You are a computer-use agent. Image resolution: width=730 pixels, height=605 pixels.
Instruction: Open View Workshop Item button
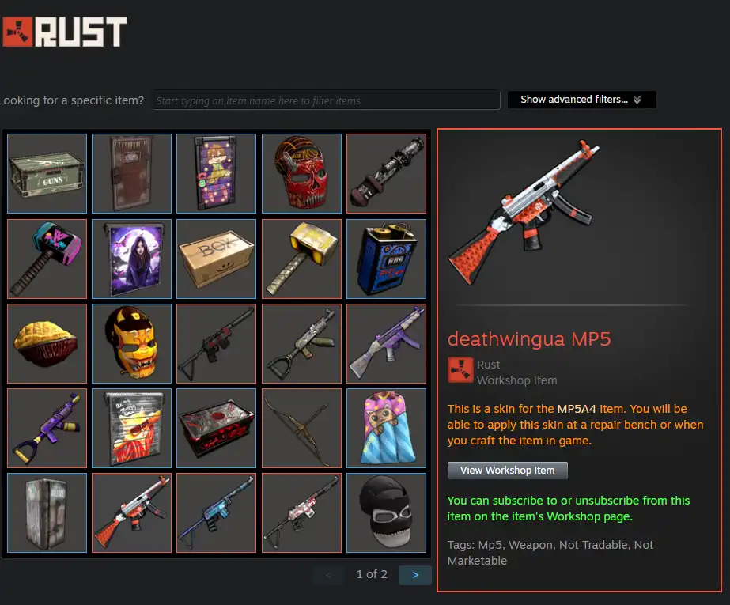click(508, 470)
